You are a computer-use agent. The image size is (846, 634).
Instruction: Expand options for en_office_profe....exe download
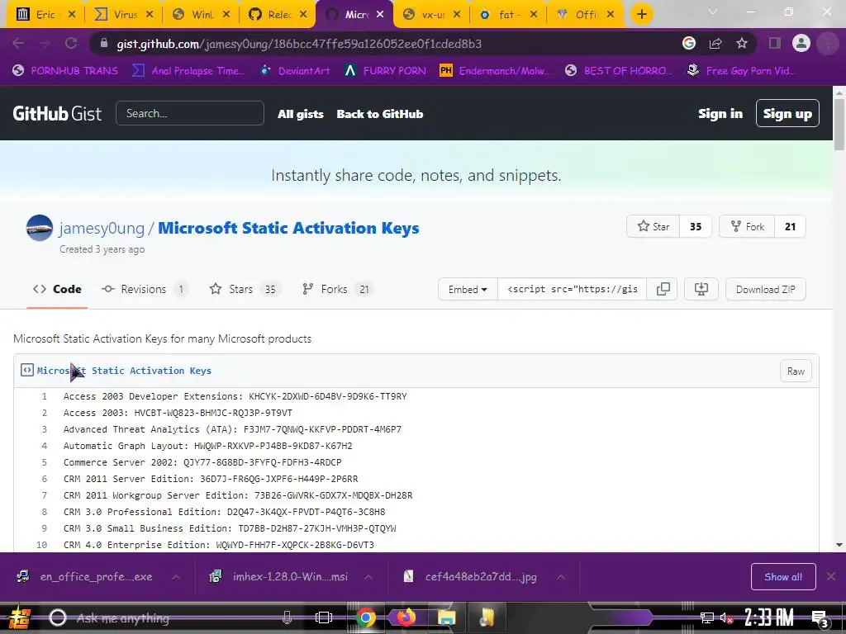coord(175,577)
